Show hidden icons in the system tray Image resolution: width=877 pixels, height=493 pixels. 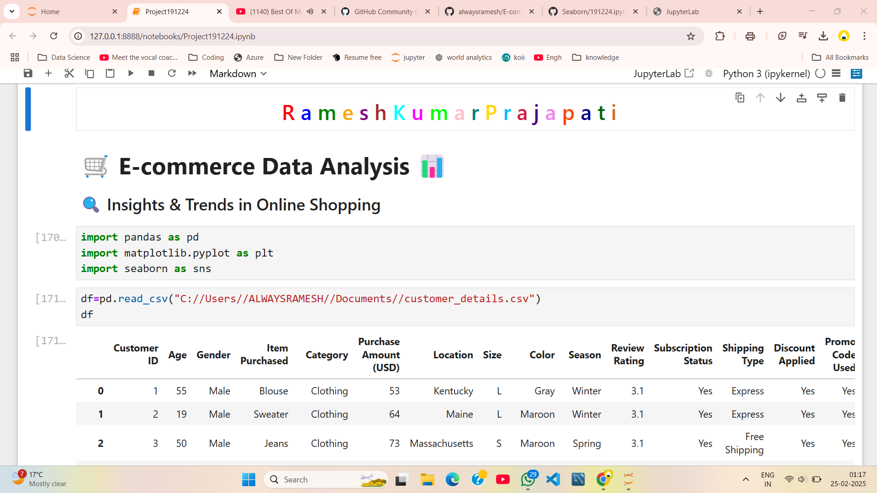746,479
